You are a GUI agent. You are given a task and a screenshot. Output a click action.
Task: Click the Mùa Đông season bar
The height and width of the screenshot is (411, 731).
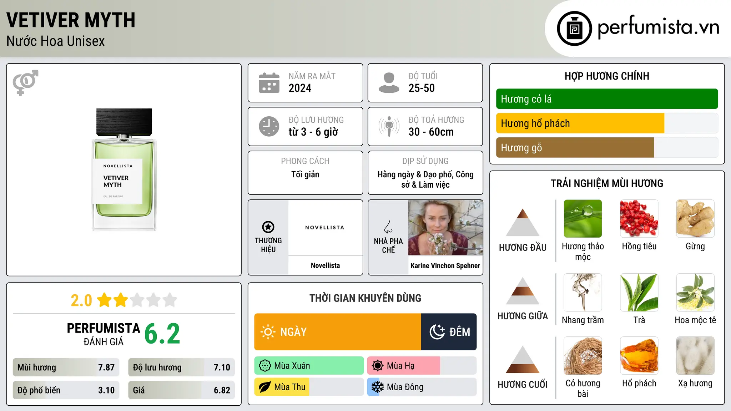tap(422, 387)
